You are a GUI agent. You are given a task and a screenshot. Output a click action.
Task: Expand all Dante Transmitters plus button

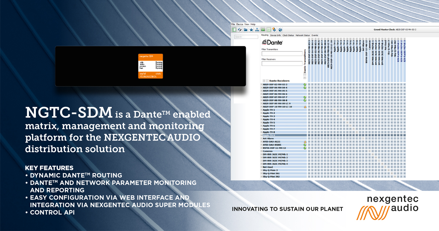305,78
